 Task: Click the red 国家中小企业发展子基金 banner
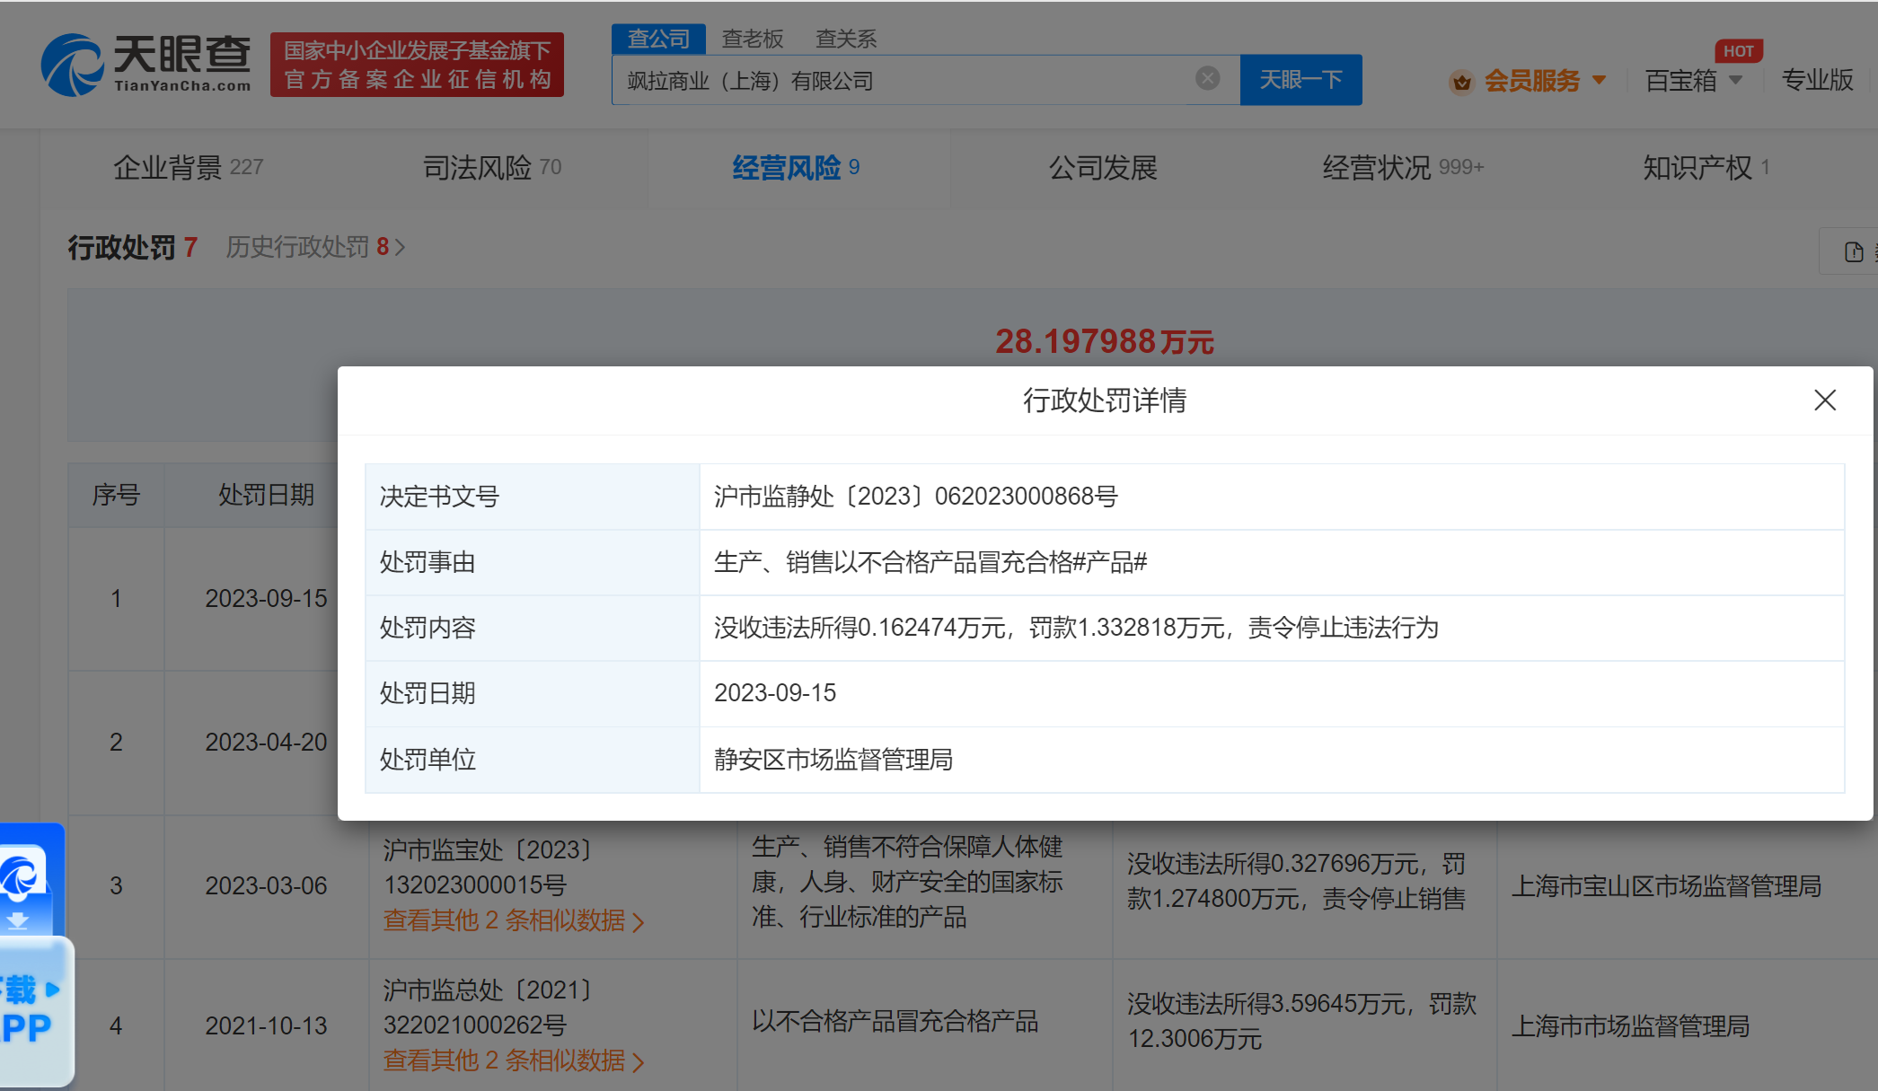(417, 65)
